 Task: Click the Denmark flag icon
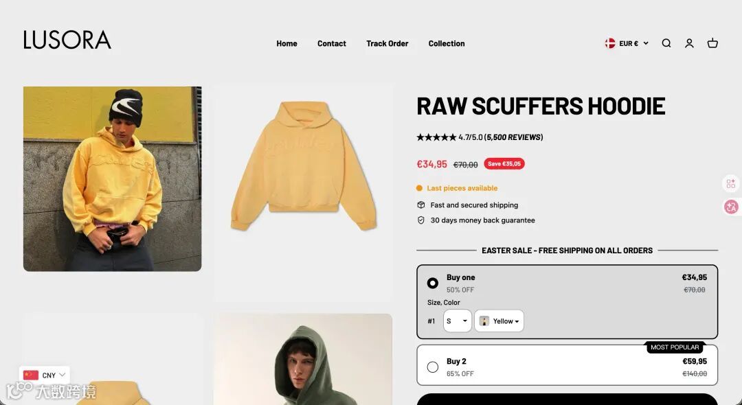610,43
